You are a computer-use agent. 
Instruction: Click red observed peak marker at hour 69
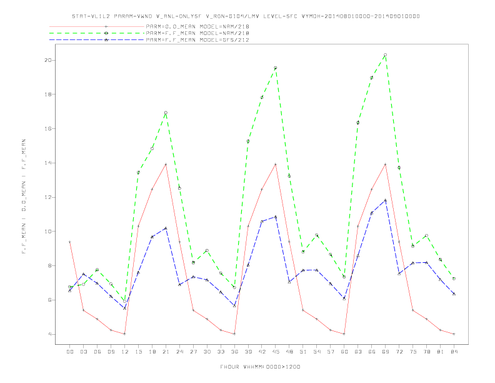click(386, 164)
